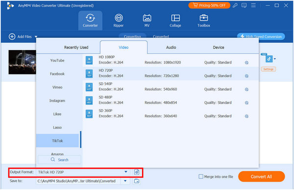Select the HD 720P format icon

[89, 73]
